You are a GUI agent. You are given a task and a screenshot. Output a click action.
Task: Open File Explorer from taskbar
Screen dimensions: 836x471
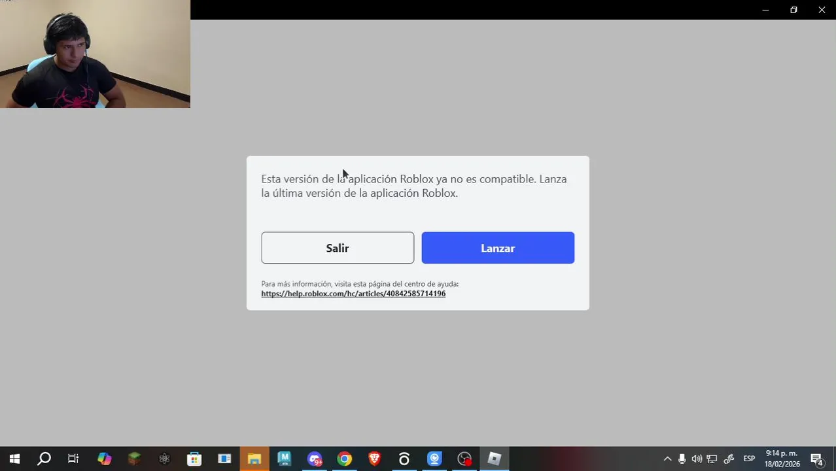click(254, 459)
